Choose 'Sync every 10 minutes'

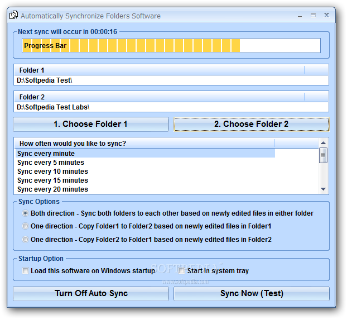tap(145, 172)
